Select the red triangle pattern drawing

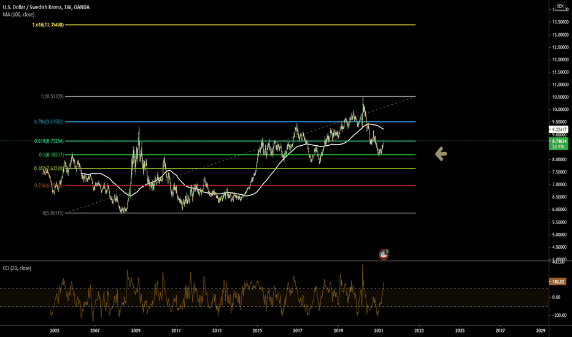[335, 134]
